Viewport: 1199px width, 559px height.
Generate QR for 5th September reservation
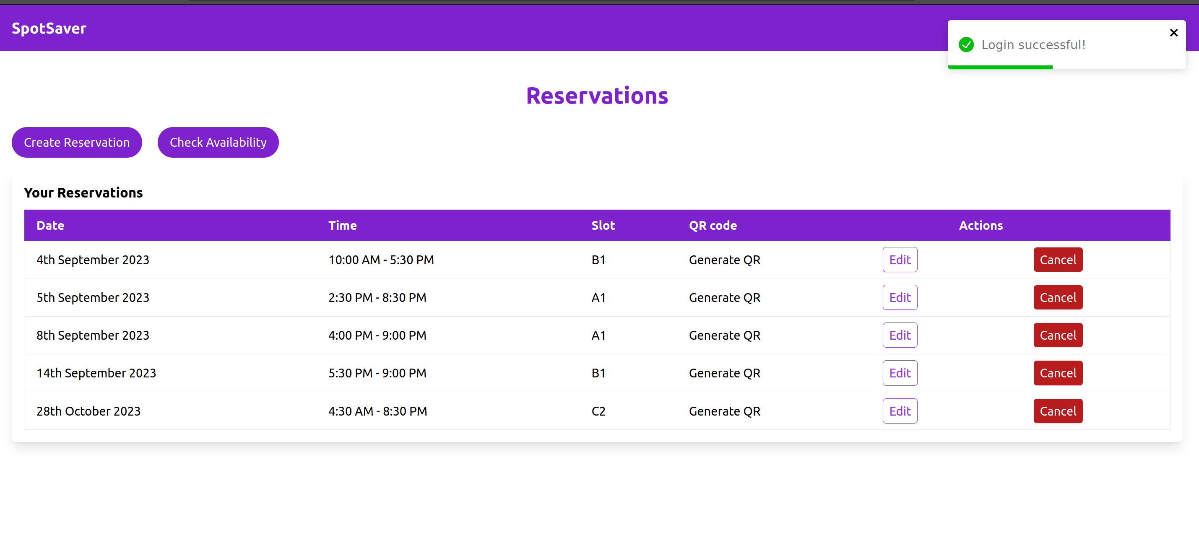point(724,297)
